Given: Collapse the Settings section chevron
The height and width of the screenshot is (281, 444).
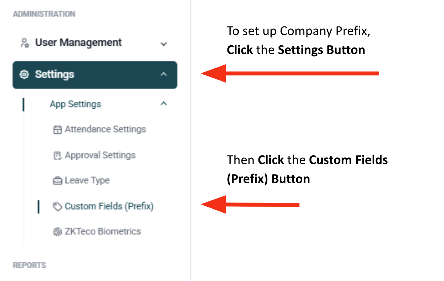Looking at the screenshot, I should 163,74.
